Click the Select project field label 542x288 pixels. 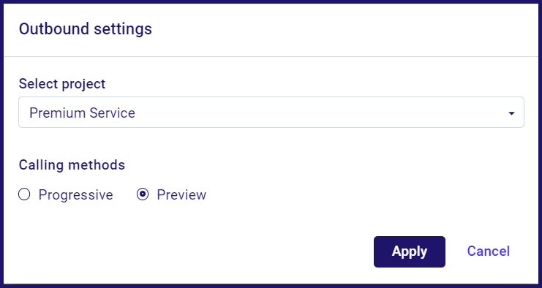coord(62,84)
